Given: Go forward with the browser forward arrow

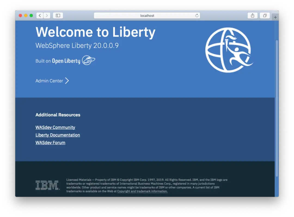Looking at the screenshot, I should coord(47,16).
